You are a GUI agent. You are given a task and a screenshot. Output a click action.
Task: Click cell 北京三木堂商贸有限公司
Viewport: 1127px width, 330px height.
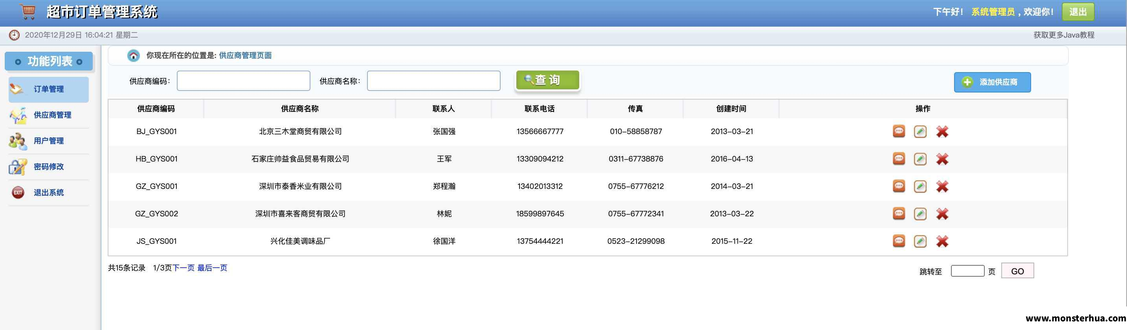pyautogui.click(x=300, y=131)
